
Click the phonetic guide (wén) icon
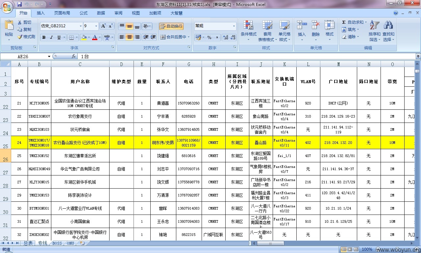[107, 37]
